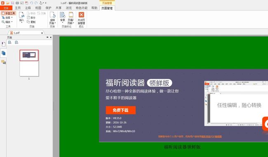Close the 1.pdf document tab

[42, 33]
